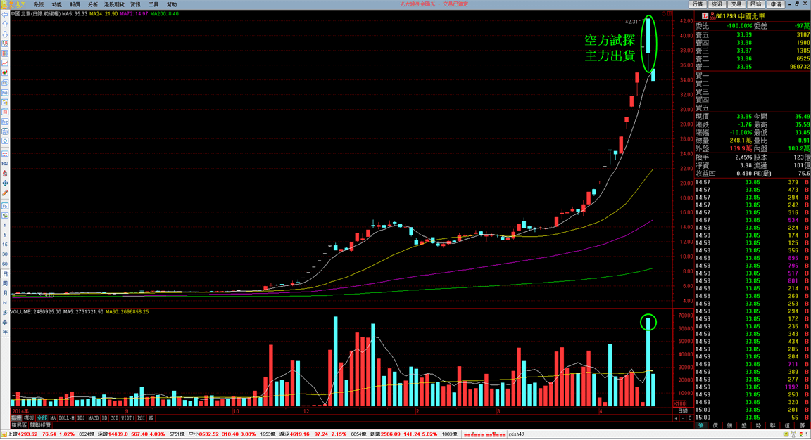
Task: Open the 擴展區 tab
Action: click(20, 425)
